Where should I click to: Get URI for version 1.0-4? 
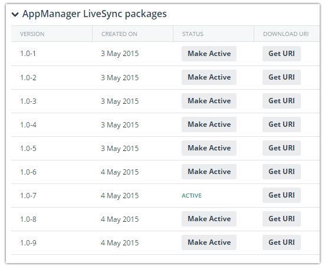(x=281, y=124)
